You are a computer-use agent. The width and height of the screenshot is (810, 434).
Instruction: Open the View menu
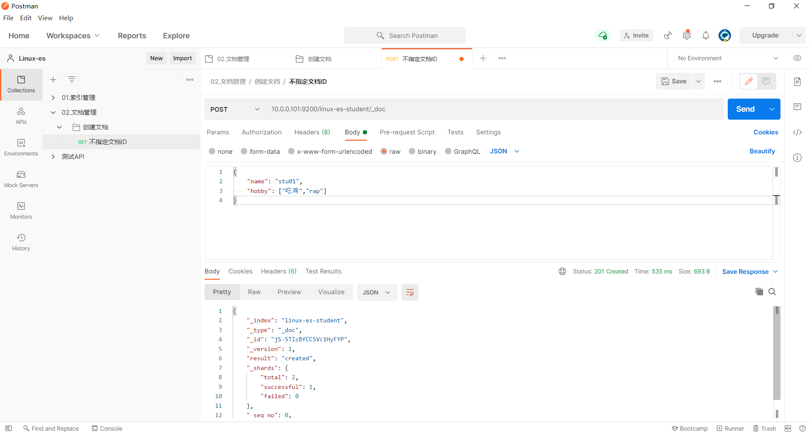tap(45, 18)
